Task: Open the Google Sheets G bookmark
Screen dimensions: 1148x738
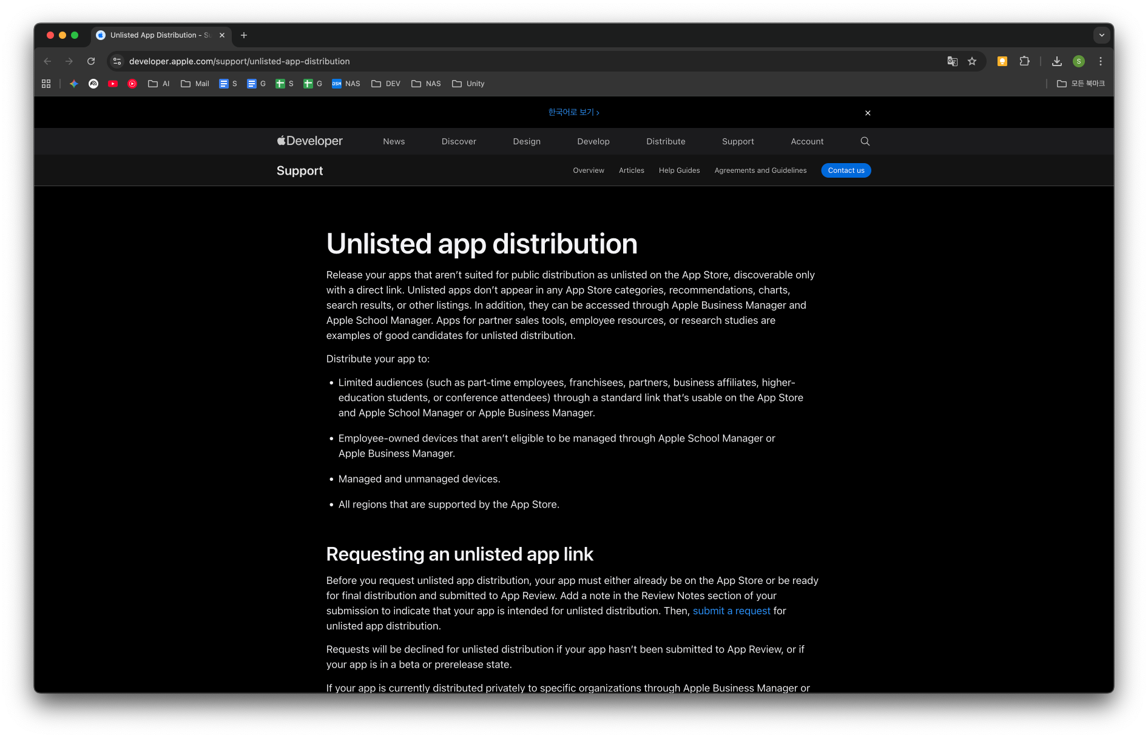Action: (x=313, y=84)
